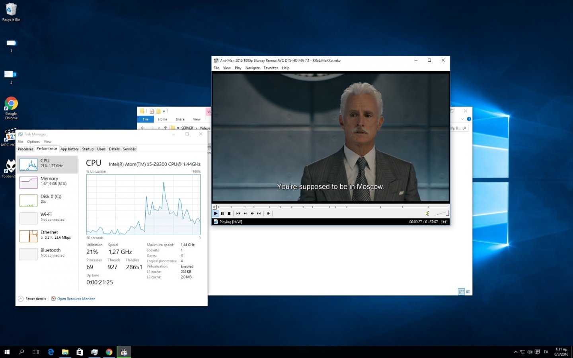573x358 pixels.
Task: Open the Details tab
Action: pyautogui.click(x=114, y=149)
